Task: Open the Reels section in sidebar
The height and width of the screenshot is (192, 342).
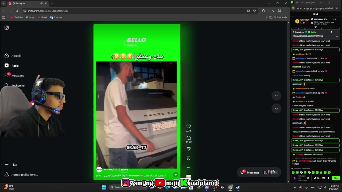Action: [x=11, y=66]
